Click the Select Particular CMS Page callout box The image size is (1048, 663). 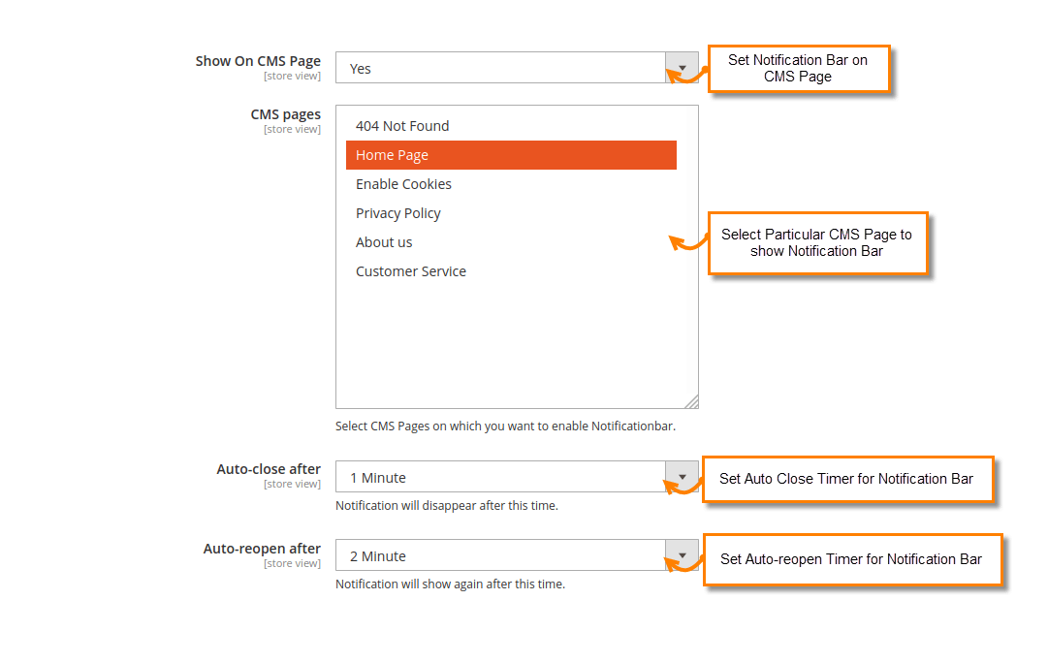(x=817, y=242)
